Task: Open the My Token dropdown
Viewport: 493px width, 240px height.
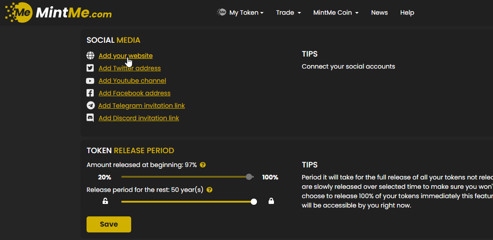Action: [x=240, y=12]
